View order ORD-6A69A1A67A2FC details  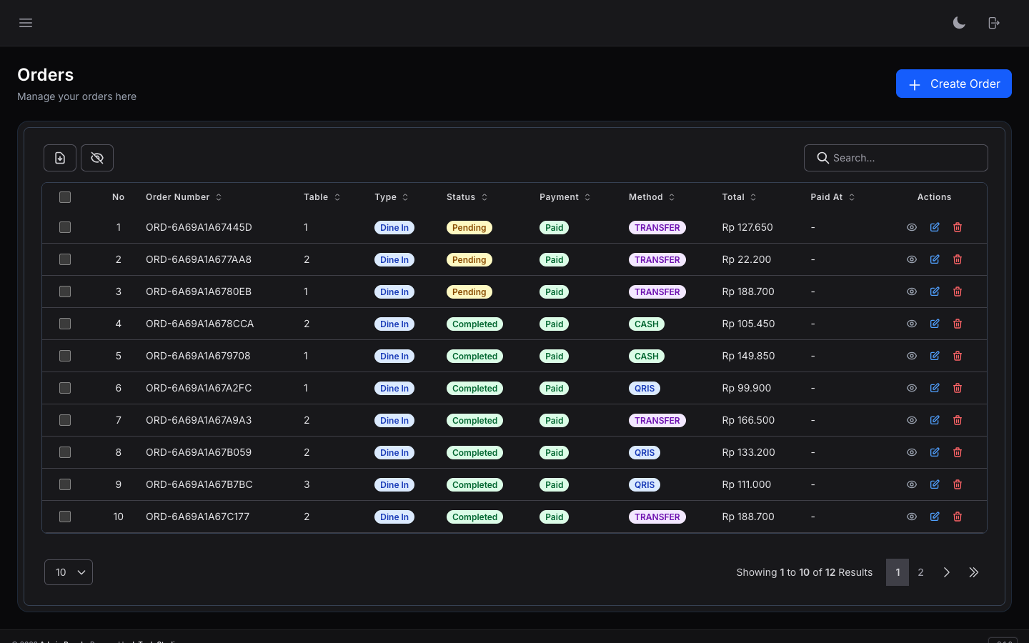click(x=912, y=388)
